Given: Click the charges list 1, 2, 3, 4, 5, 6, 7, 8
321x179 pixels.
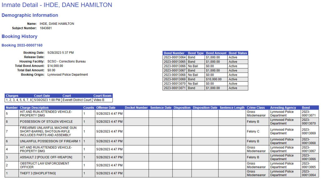Looking at the screenshot, I should coord(19,100).
